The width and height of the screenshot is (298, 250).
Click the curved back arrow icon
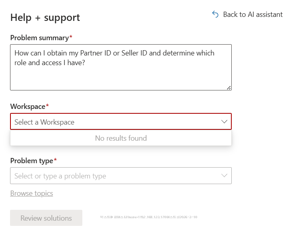coord(215,14)
